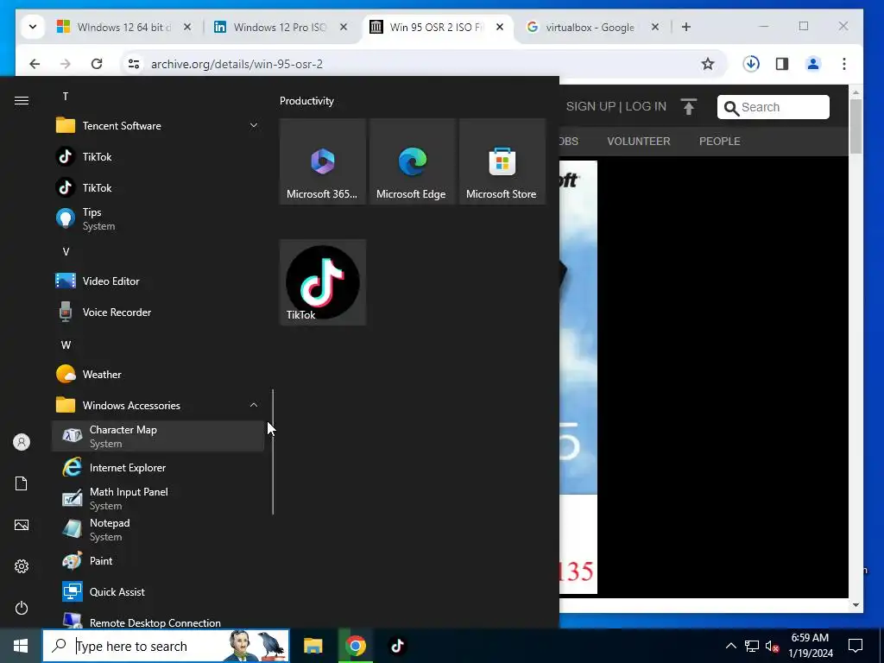This screenshot has height=663, width=884.
Task: Launch the large TikTok tile
Action: tap(323, 282)
